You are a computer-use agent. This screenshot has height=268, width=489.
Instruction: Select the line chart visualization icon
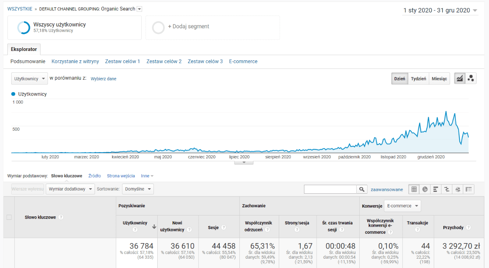[460, 78]
